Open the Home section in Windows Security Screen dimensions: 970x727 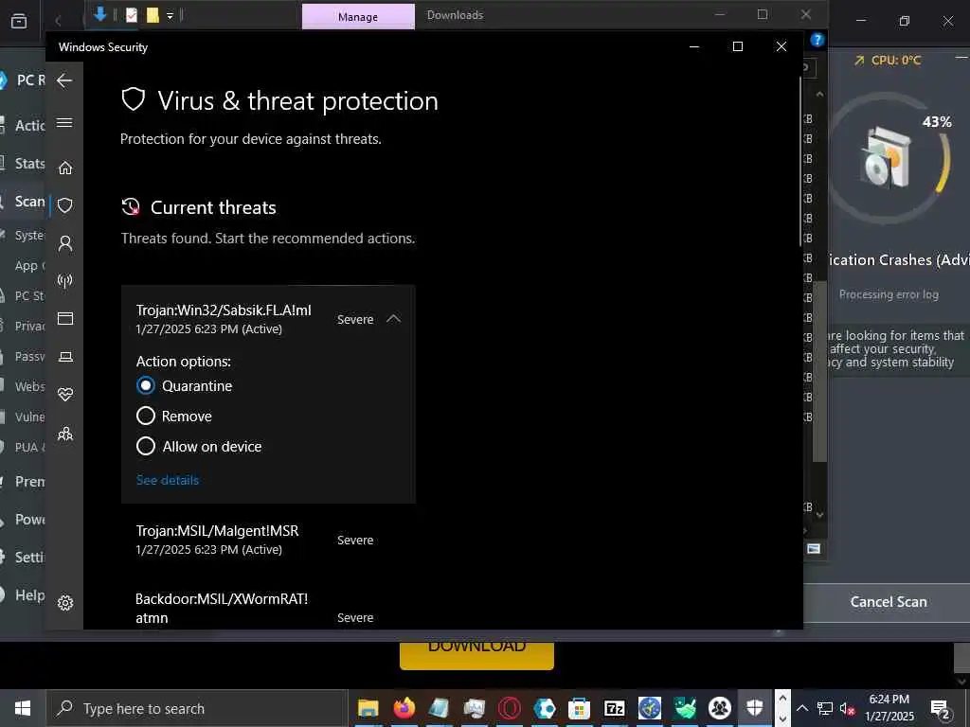[65, 168]
